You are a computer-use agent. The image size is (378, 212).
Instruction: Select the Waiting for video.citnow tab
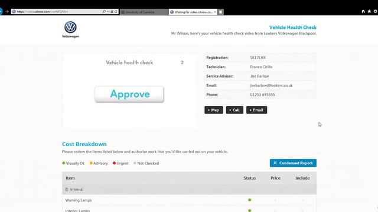pos(193,12)
